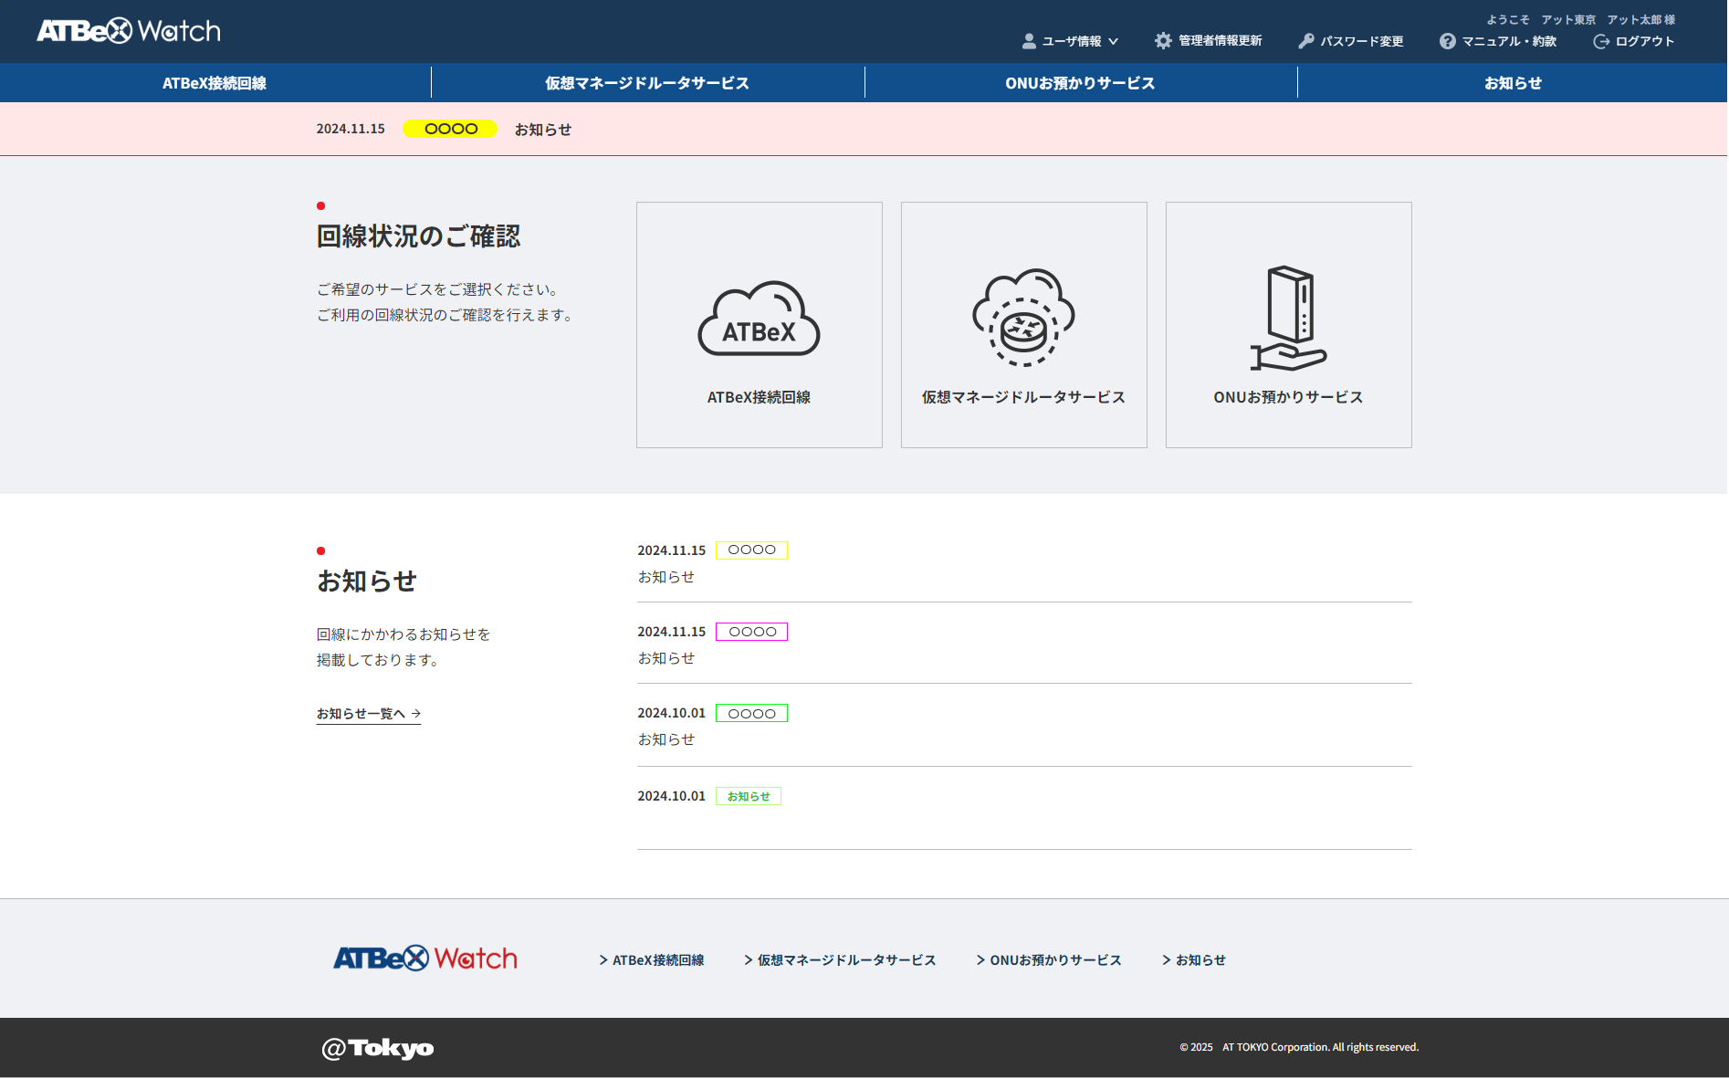Open footer ONUお預かりサービス link
Viewport: 1729px width, 1079px height.
click(1049, 960)
